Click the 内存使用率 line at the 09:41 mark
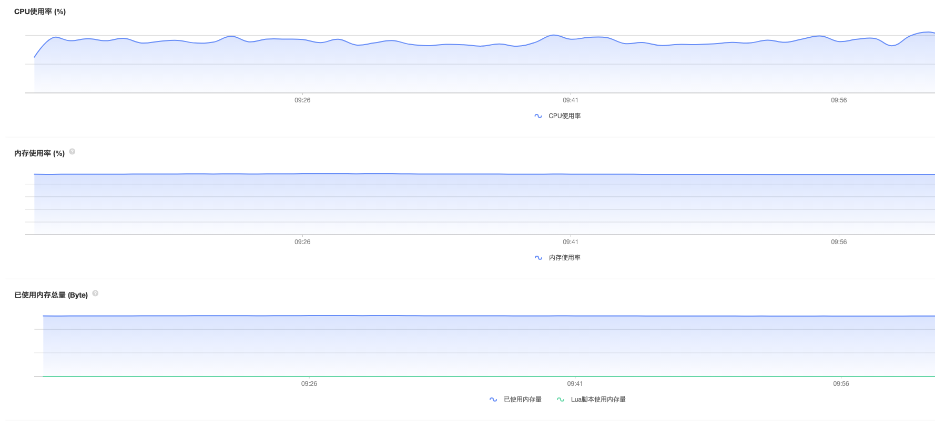Image resolution: width=935 pixels, height=431 pixels. tap(571, 174)
